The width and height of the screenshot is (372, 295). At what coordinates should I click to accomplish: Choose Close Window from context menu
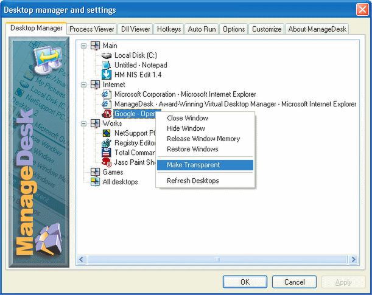point(205,118)
